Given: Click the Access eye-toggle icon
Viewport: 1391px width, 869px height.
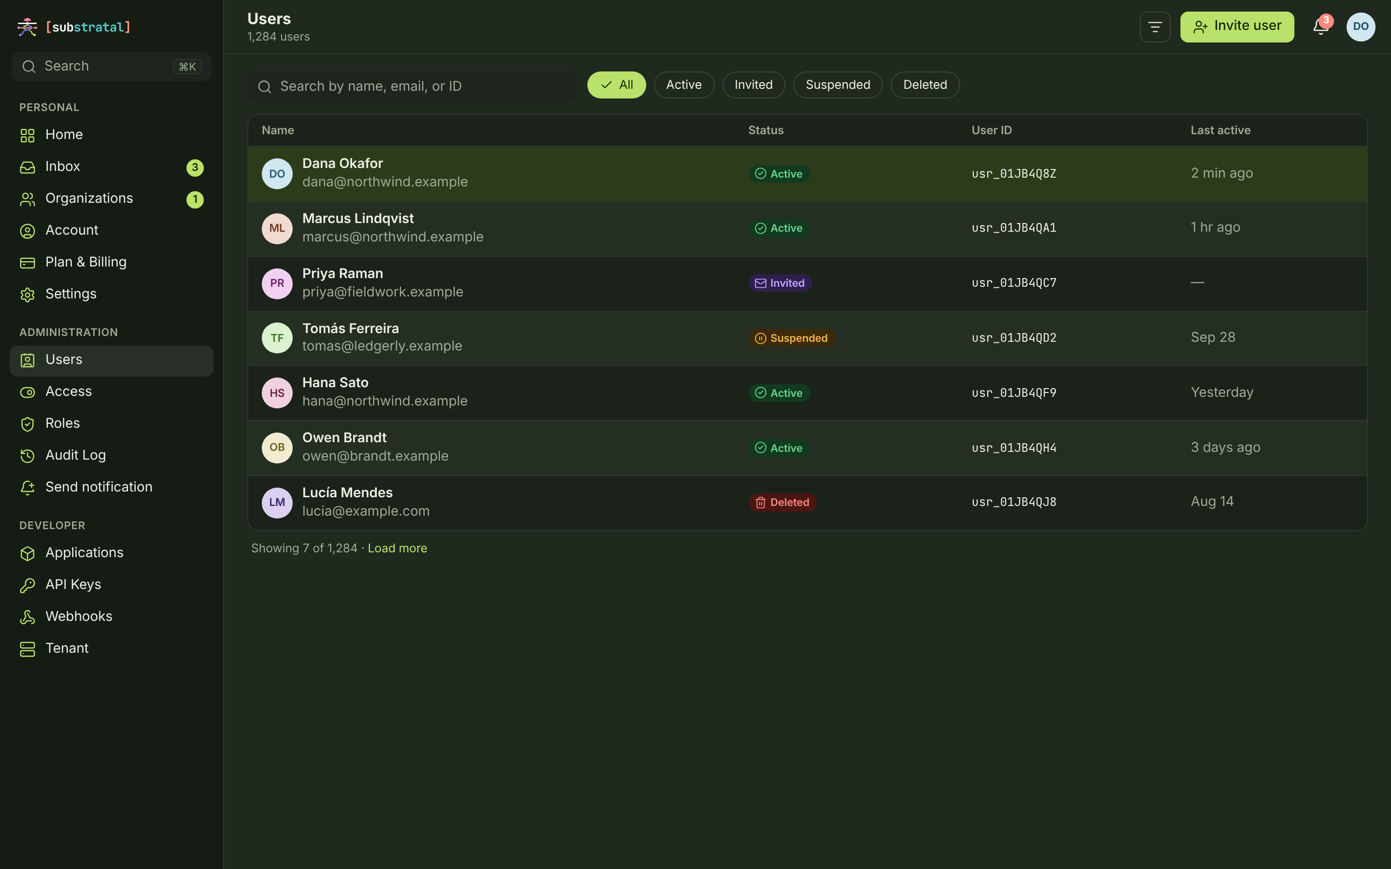Looking at the screenshot, I should click(x=28, y=392).
